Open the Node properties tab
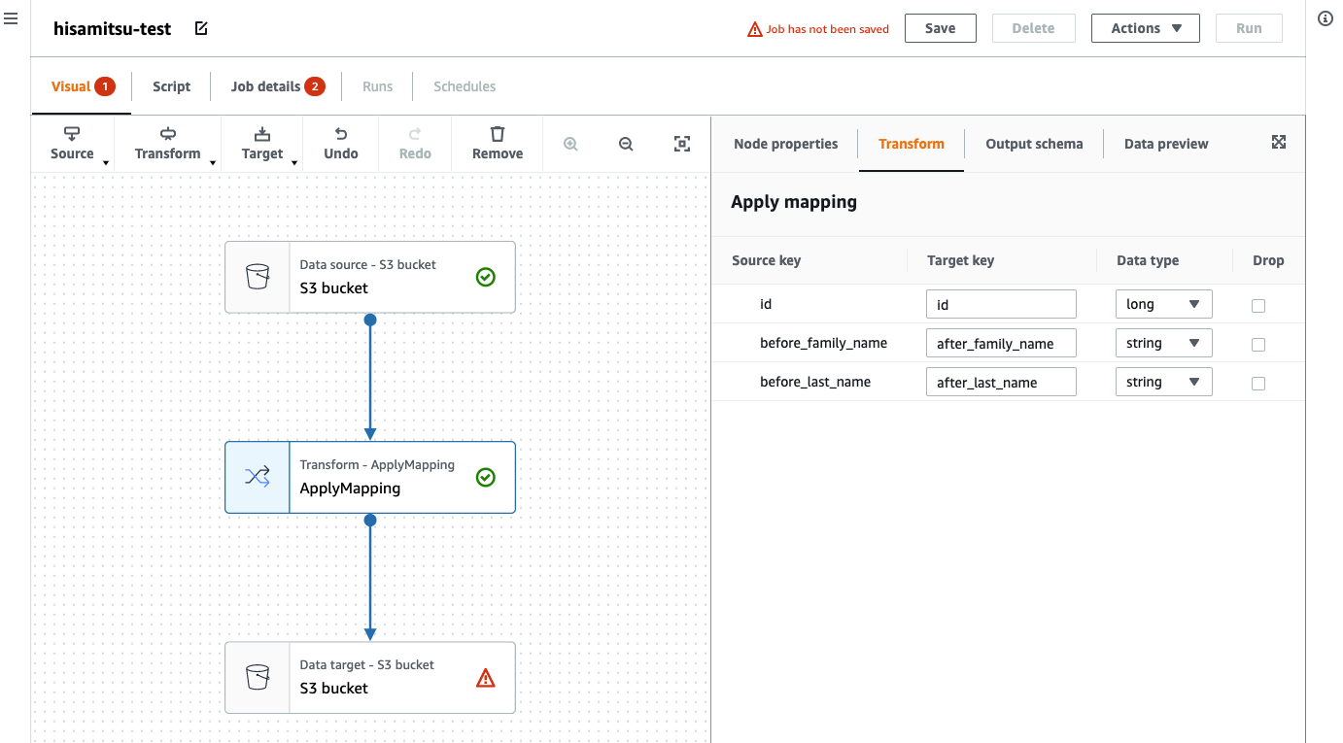The height and width of the screenshot is (743, 1343). click(786, 144)
